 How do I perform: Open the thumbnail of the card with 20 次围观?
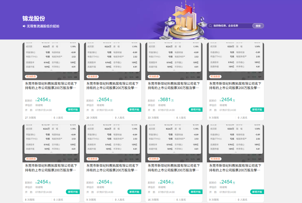113,61
